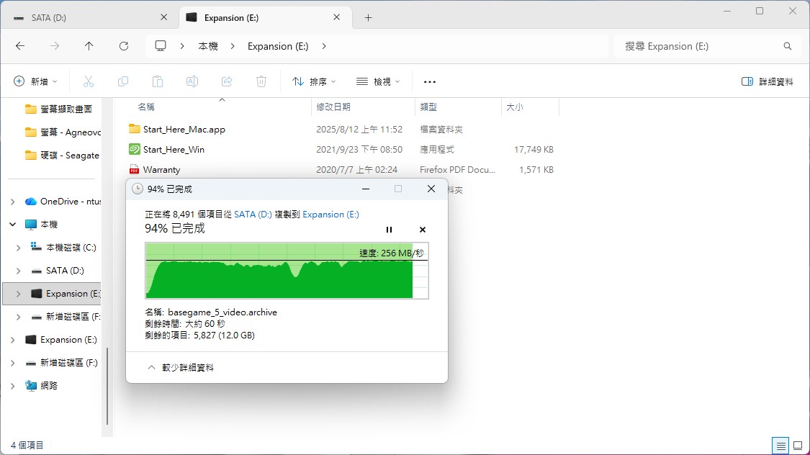
Task: Click the Back navigation arrow
Action: pos(20,46)
